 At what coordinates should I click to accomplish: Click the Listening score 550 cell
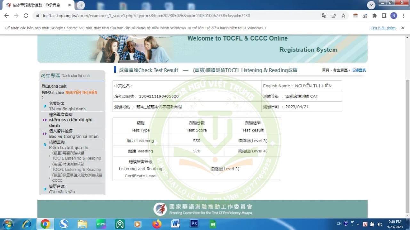[x=197, y=141]
